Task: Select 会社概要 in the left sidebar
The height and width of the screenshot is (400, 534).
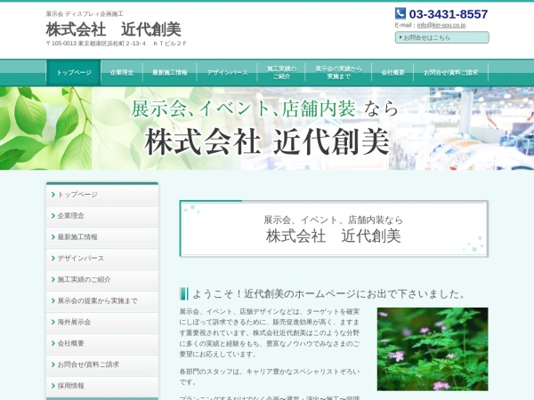Action: (71, 343)
